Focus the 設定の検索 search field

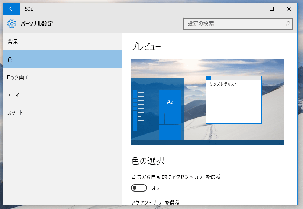(x=238, y=24)
